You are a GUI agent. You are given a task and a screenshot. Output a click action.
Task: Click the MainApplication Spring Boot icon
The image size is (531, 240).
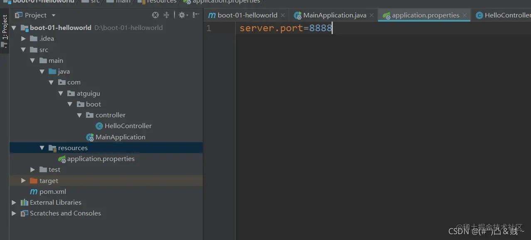point(90,137)
